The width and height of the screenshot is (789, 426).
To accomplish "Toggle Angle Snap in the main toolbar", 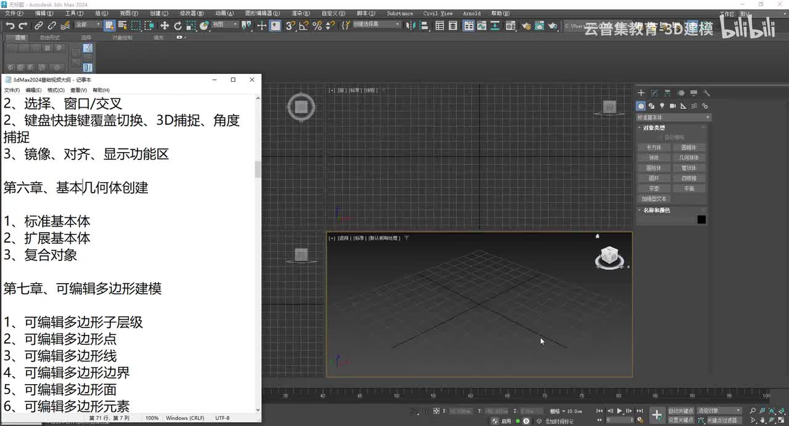I will click(x=304, y=25).
